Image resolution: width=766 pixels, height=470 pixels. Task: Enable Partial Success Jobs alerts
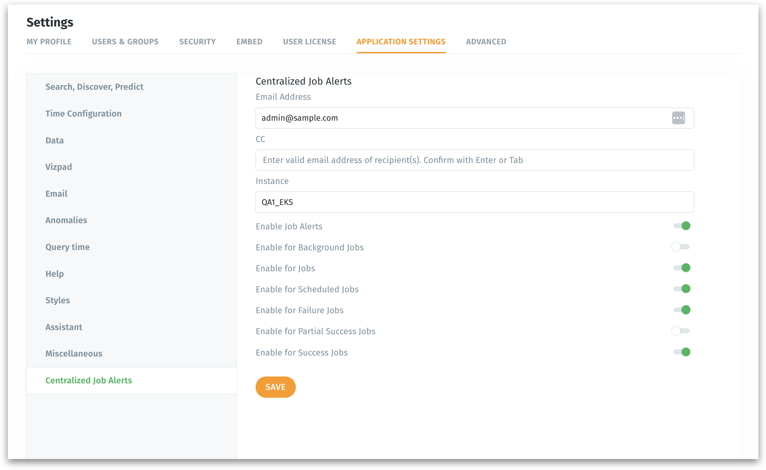click(680, 331)
